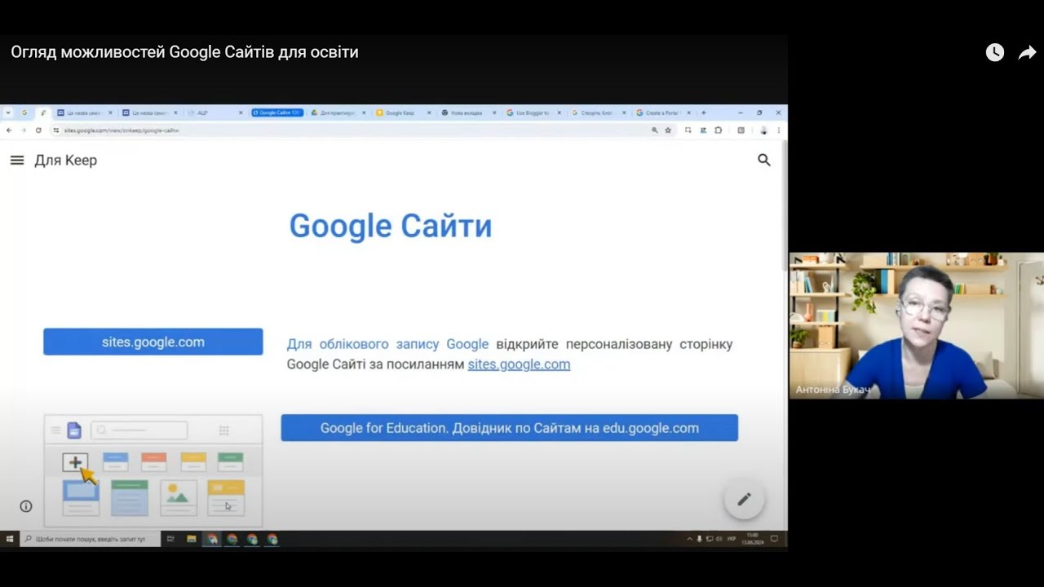This screenshot has height=587, width=1044.
Task: Open Task View on the taskbar
Action: click(170, 539)
